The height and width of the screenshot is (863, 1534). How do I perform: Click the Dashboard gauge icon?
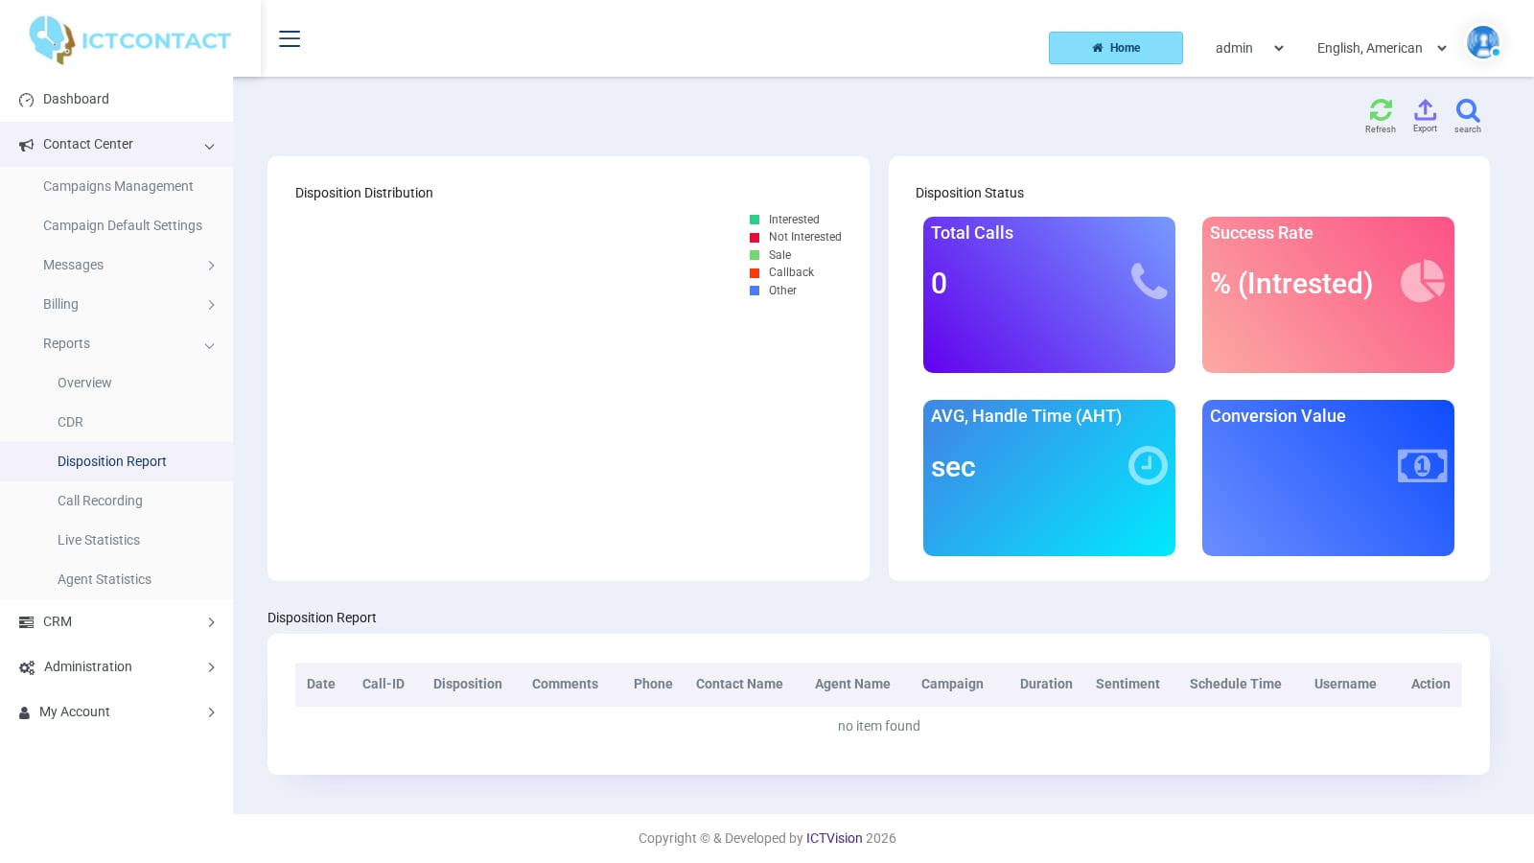point(26,100)
